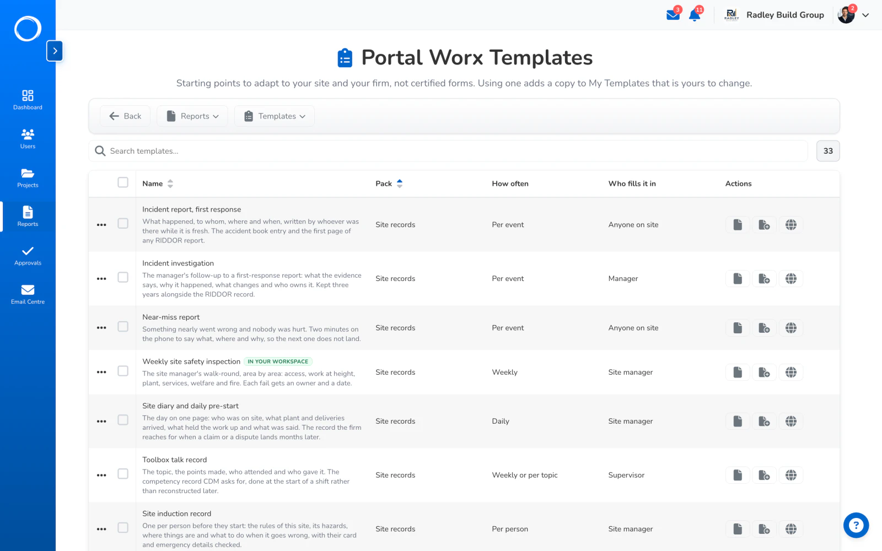882x551 pixels.
Task: Open row menu dots for Toolbox talk record
Action: (x=101, y=475)
